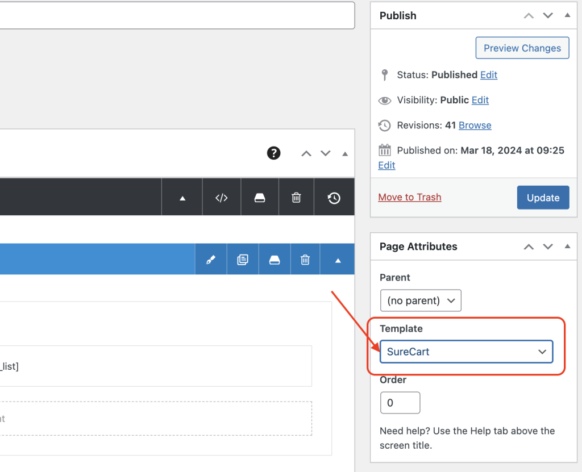Collapse the Page Attributes panel triangle
The width and height of the screenshot is (582, 472).
coord(567,247)
